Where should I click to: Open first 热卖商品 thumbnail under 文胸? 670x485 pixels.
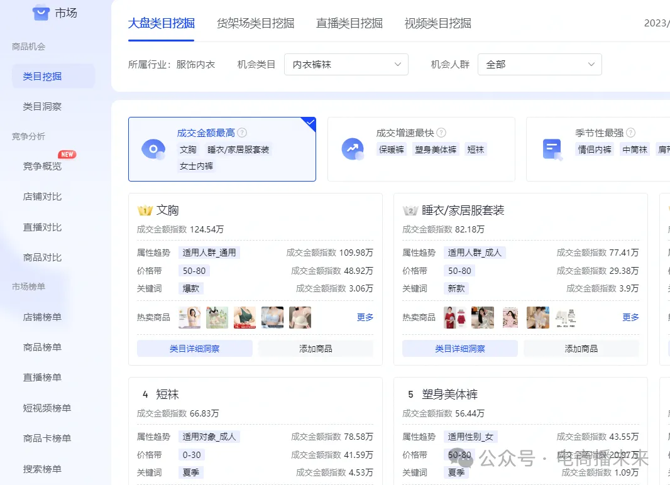[190, 317]
